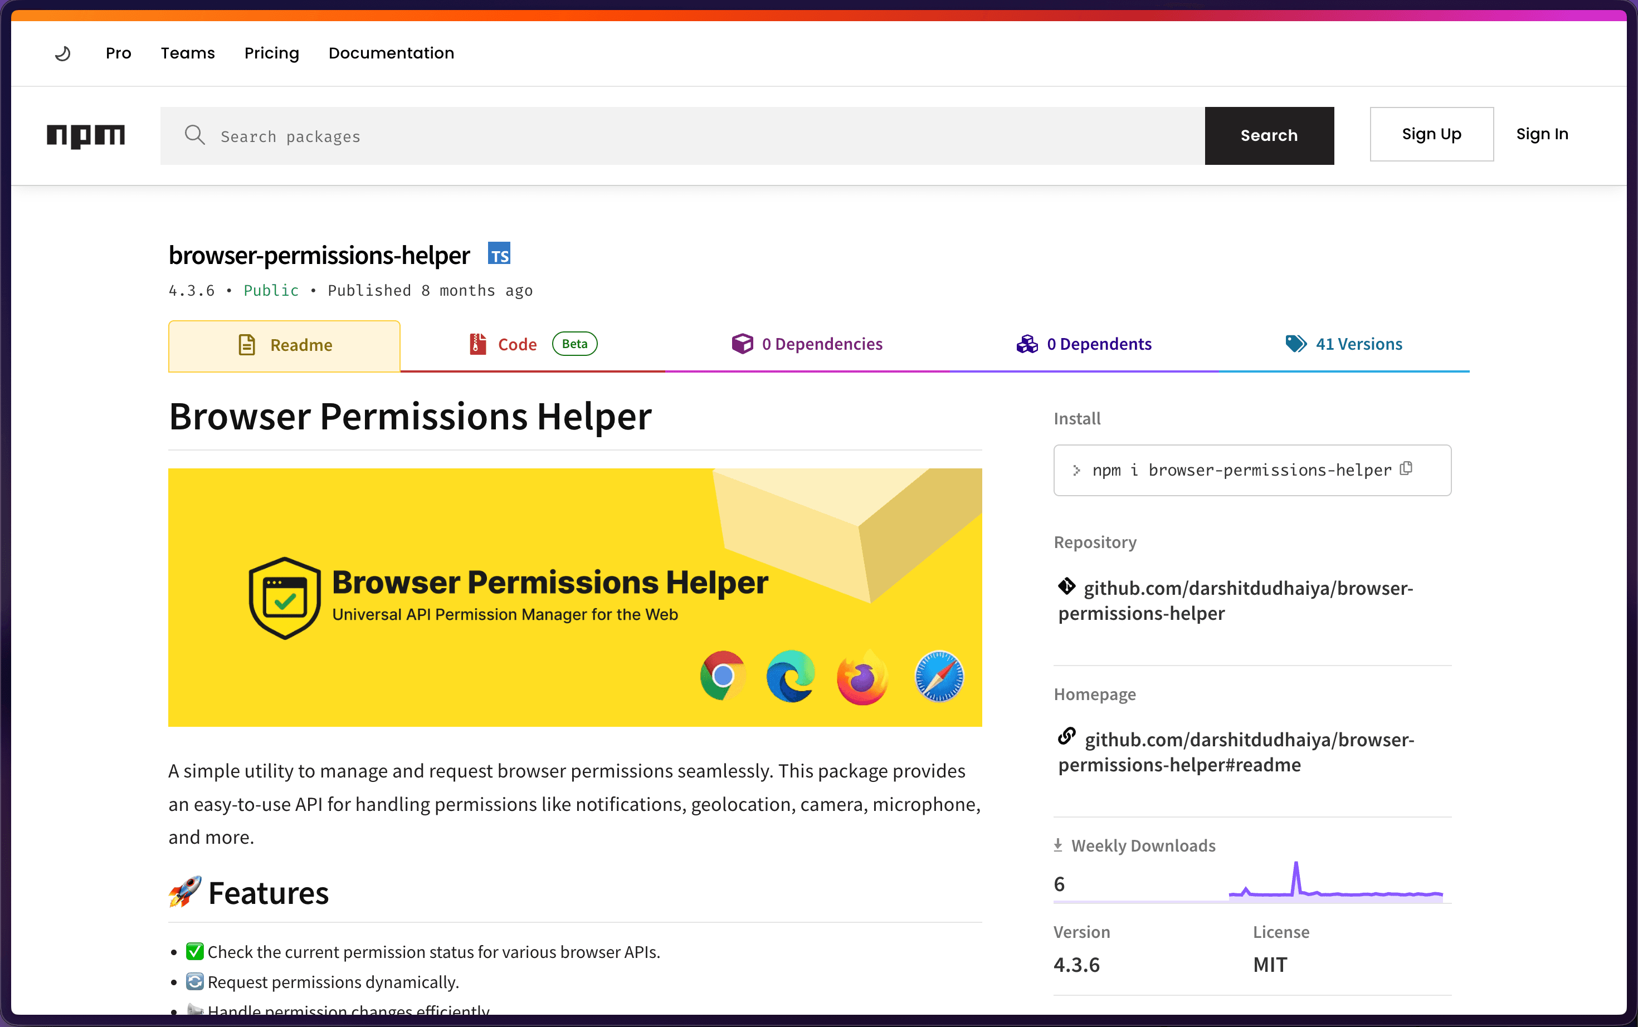Click the Browser Permissions Helper heading

(409, 417)
